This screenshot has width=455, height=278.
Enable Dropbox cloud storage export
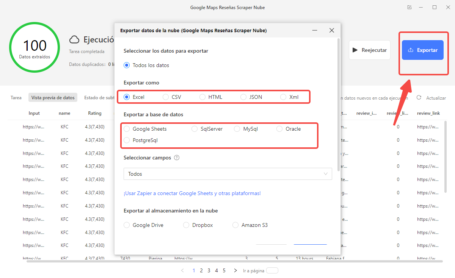(x=186, y=225)
